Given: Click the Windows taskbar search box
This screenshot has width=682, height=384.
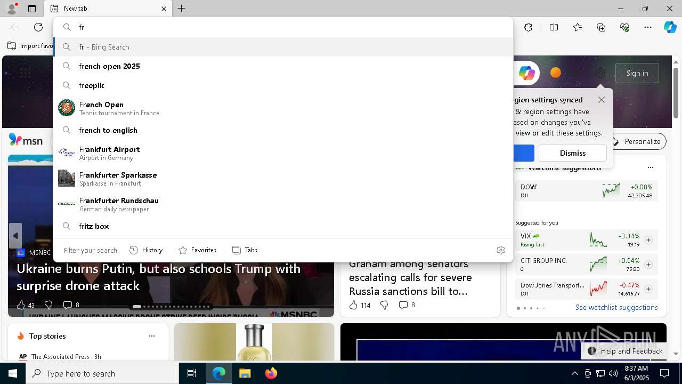Looking at the screenshot, I should 102,373.
